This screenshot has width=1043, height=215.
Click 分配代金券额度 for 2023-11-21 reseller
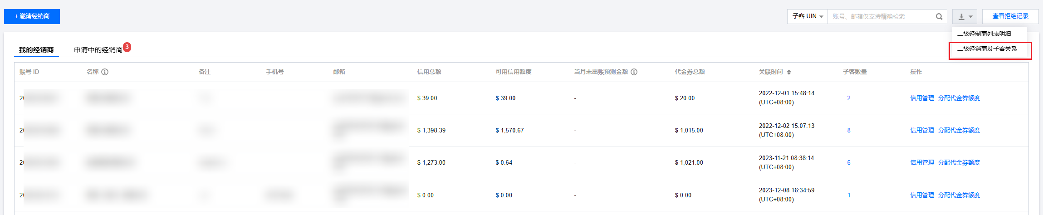point(959,162)
